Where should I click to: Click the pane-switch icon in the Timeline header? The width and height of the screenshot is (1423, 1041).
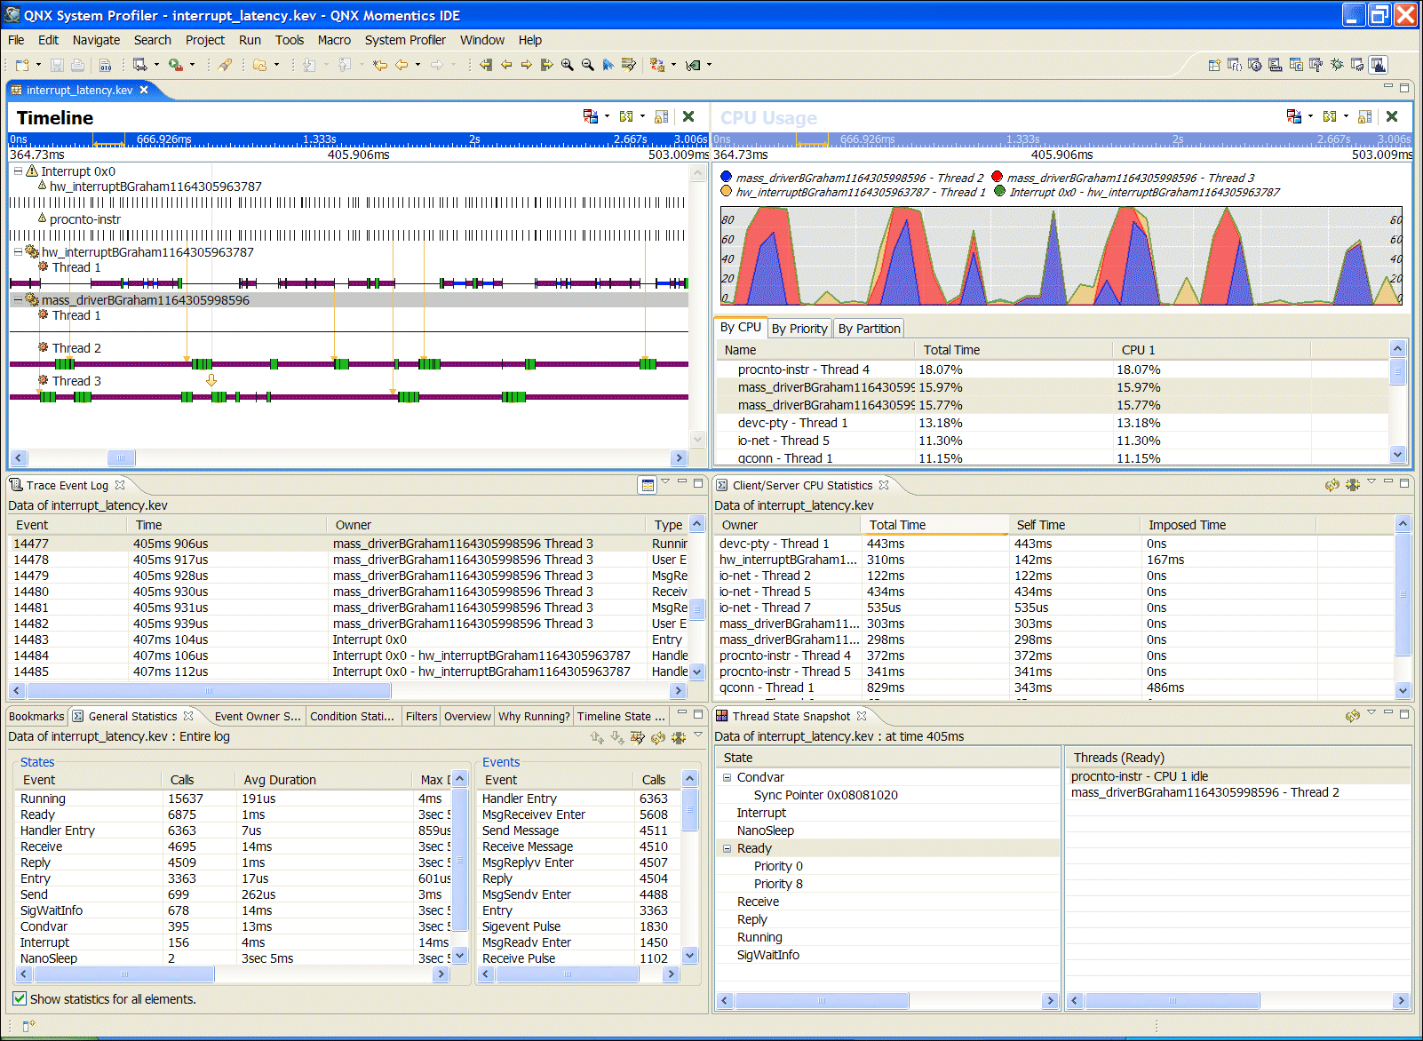point(591,116)
